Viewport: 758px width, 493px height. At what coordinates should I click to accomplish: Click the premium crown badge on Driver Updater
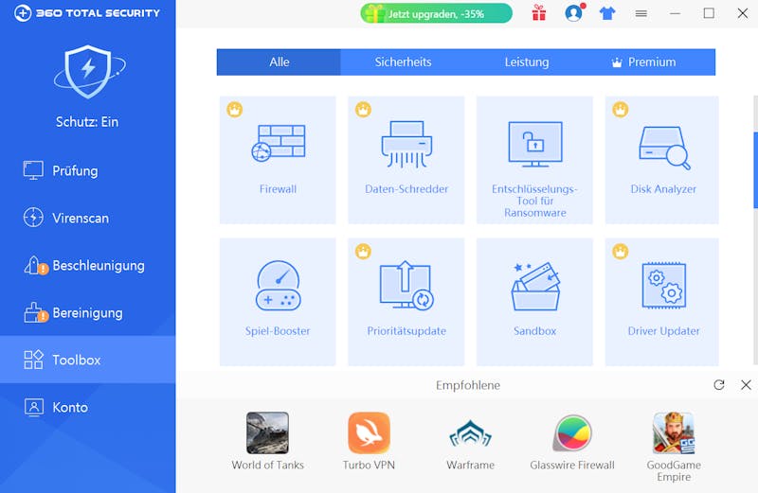(621, 252)
